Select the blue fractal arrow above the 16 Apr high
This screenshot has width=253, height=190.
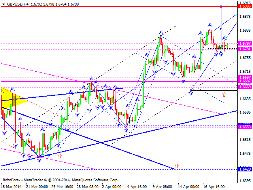[x=210, y=25]
